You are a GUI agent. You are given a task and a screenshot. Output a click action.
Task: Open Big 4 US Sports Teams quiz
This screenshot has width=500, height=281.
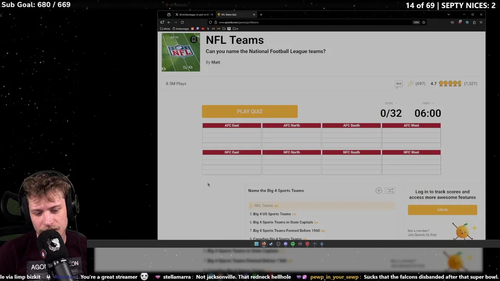click(272, 214)
